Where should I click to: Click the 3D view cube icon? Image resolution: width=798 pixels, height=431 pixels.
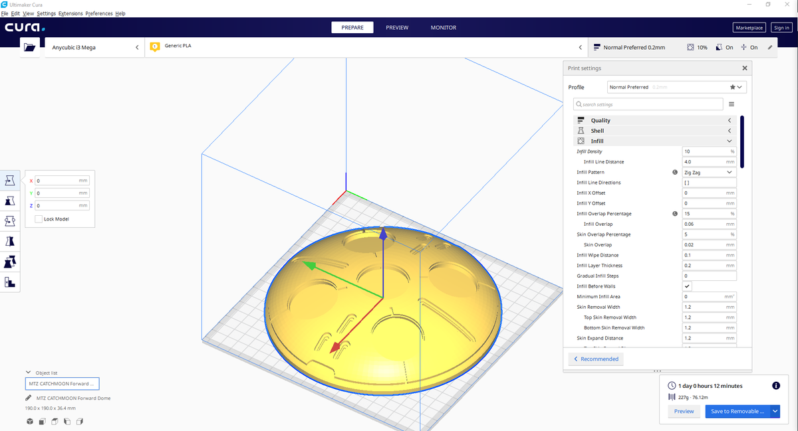coord(30,421)
